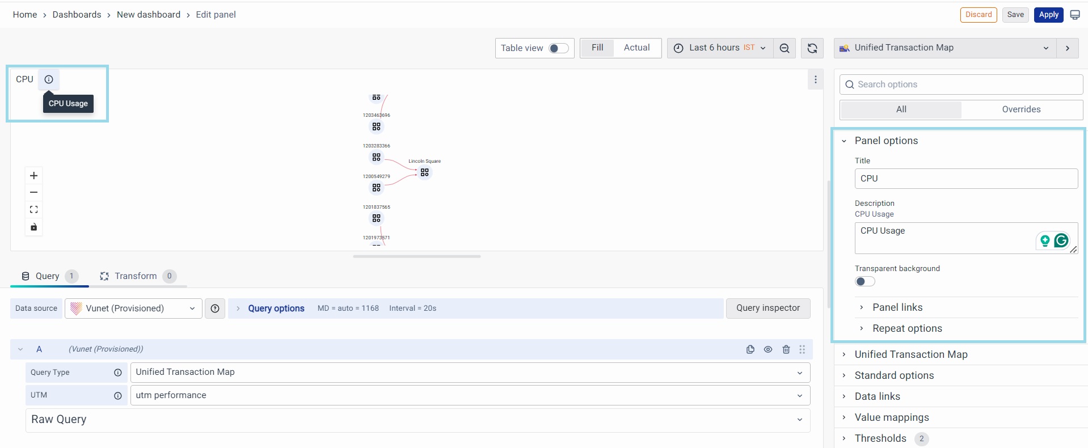Hide query A using eye icon

click(x=767, y=349)
